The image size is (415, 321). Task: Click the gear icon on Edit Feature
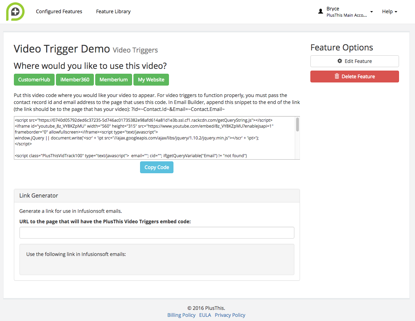340,61
